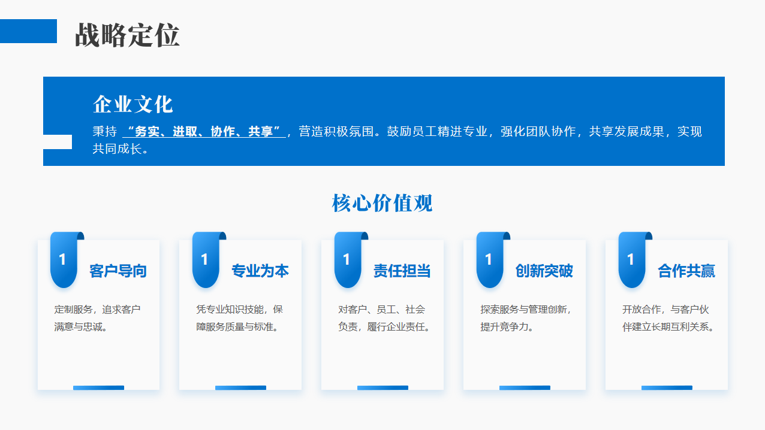The image size is (765, 430).
Task: Click the number badge on 专业为本 card
Action: (206, 260)
